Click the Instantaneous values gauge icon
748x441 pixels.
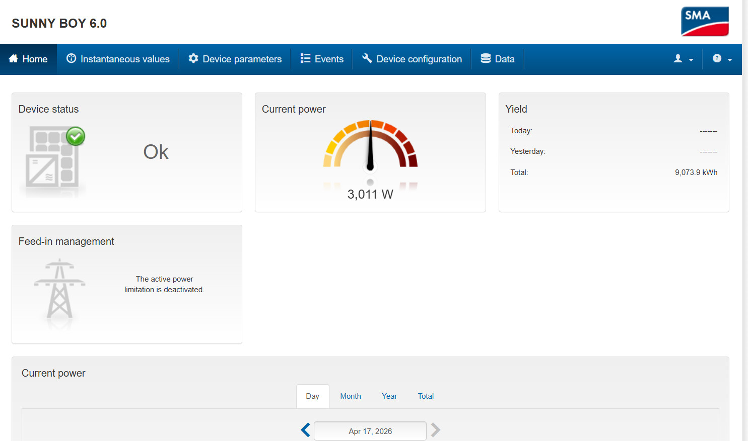click(x=72, y=59)
